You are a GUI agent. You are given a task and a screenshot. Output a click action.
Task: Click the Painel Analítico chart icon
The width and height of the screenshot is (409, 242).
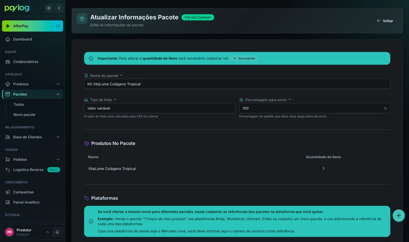[8, 202]
